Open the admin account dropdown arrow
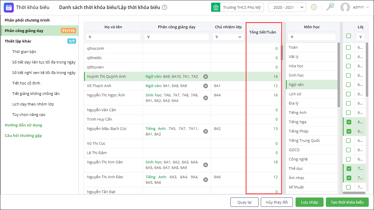 pos(367,7)
